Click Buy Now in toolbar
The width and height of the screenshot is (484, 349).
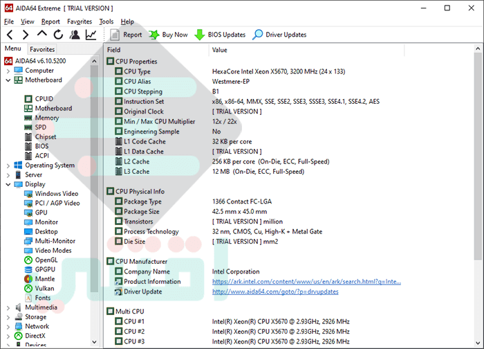[x=168, y=35]
